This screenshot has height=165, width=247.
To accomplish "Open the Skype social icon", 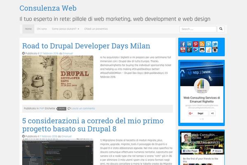I will pyautogui.click(x=209, y=44).
